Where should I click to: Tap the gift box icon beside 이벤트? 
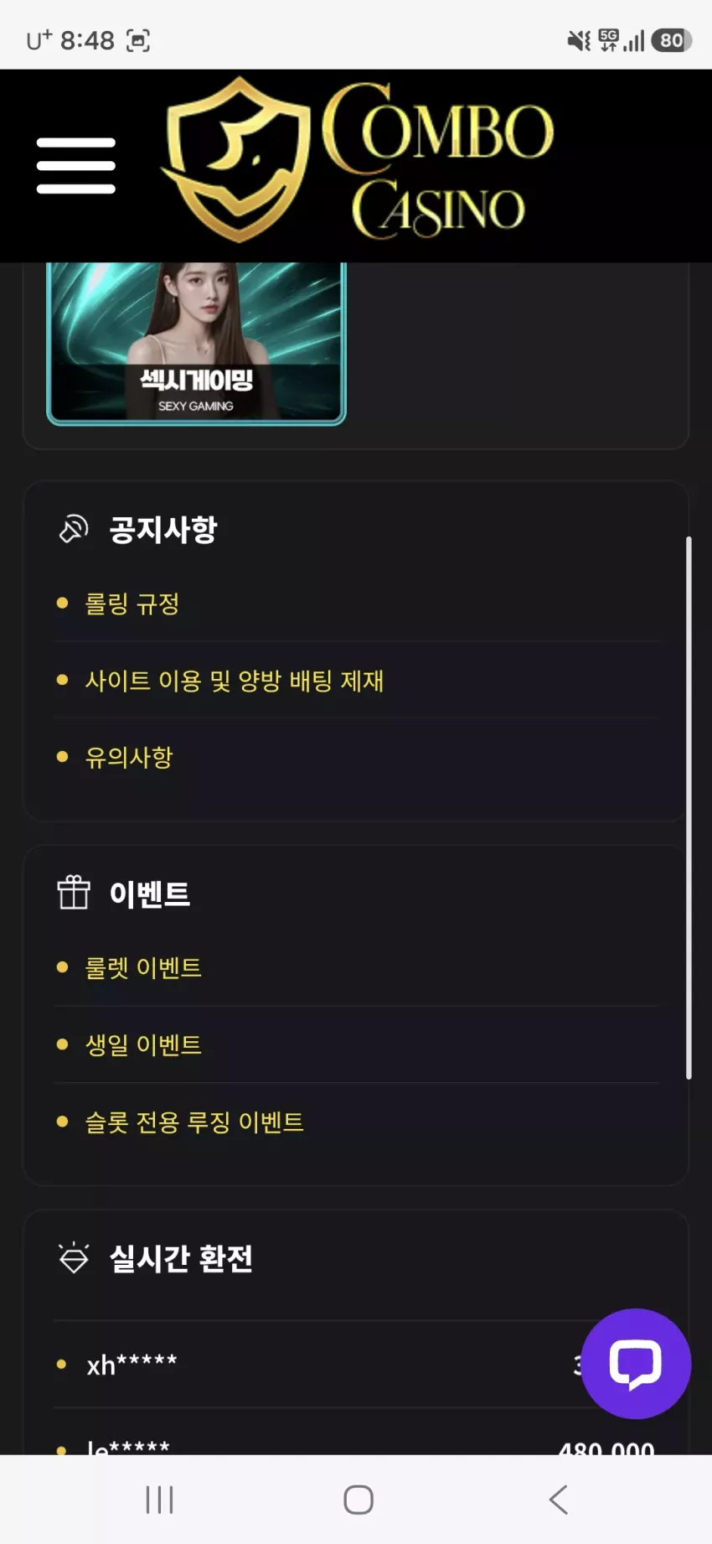tap(74, 893)
